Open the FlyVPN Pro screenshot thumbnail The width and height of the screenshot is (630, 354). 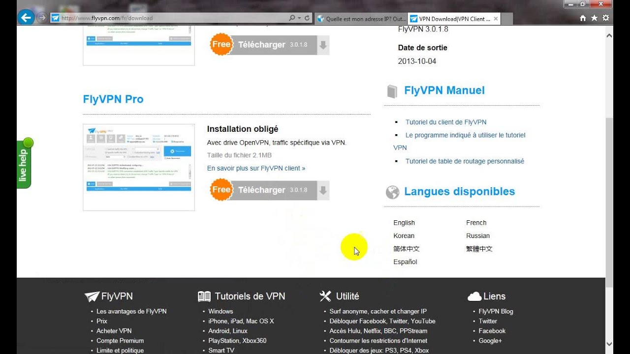pyautogui.click(x=139, y=167)
